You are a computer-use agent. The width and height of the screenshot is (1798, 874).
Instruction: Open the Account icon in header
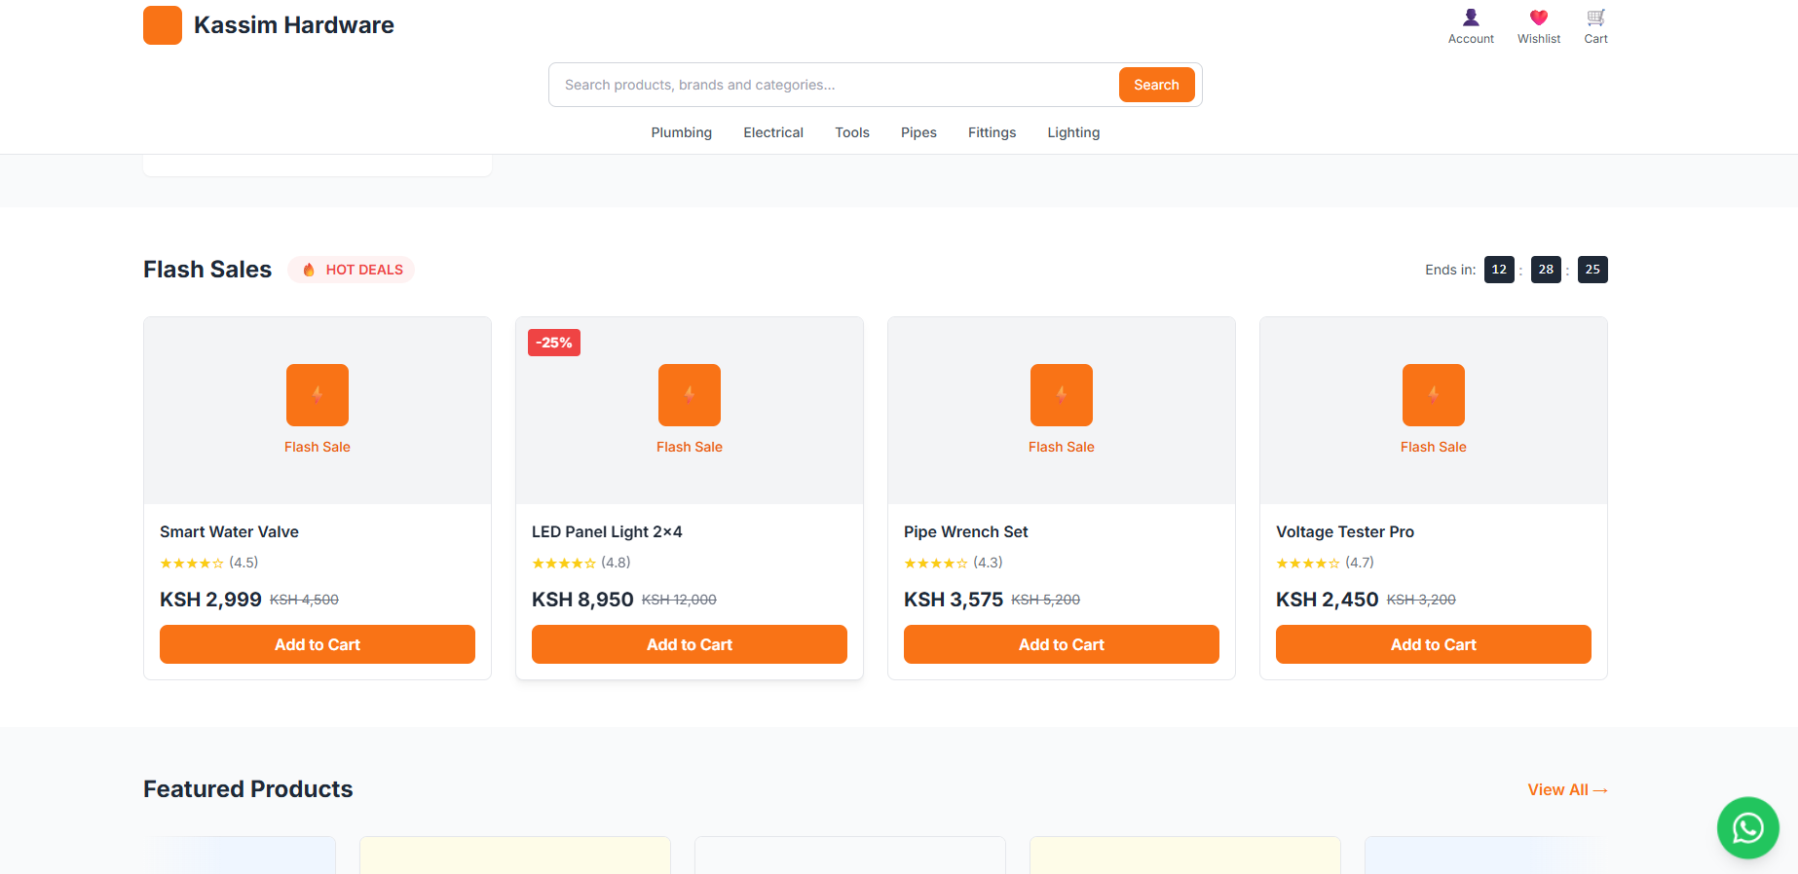1470,18
